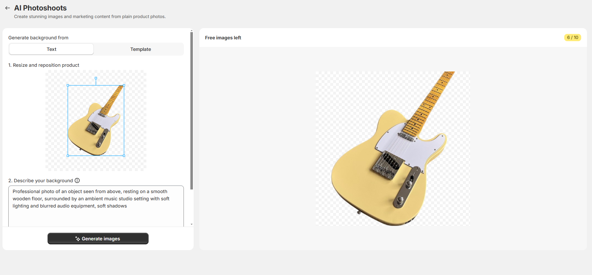The height and width of the screenshot is (275, 592).
Task: Click the left panel scrollbar thumb
Action: click(x=191, y=111)
